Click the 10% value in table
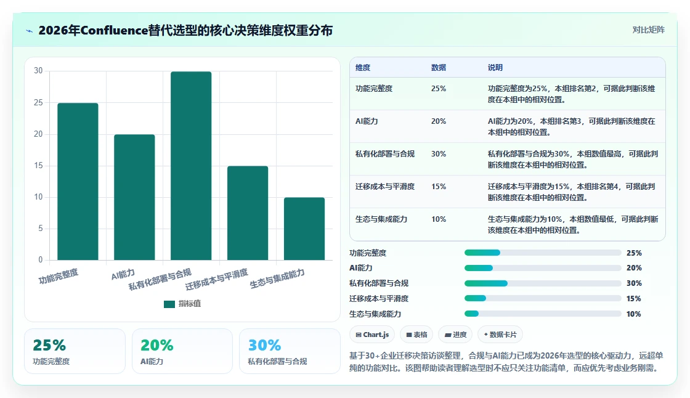 click(439, 219)
